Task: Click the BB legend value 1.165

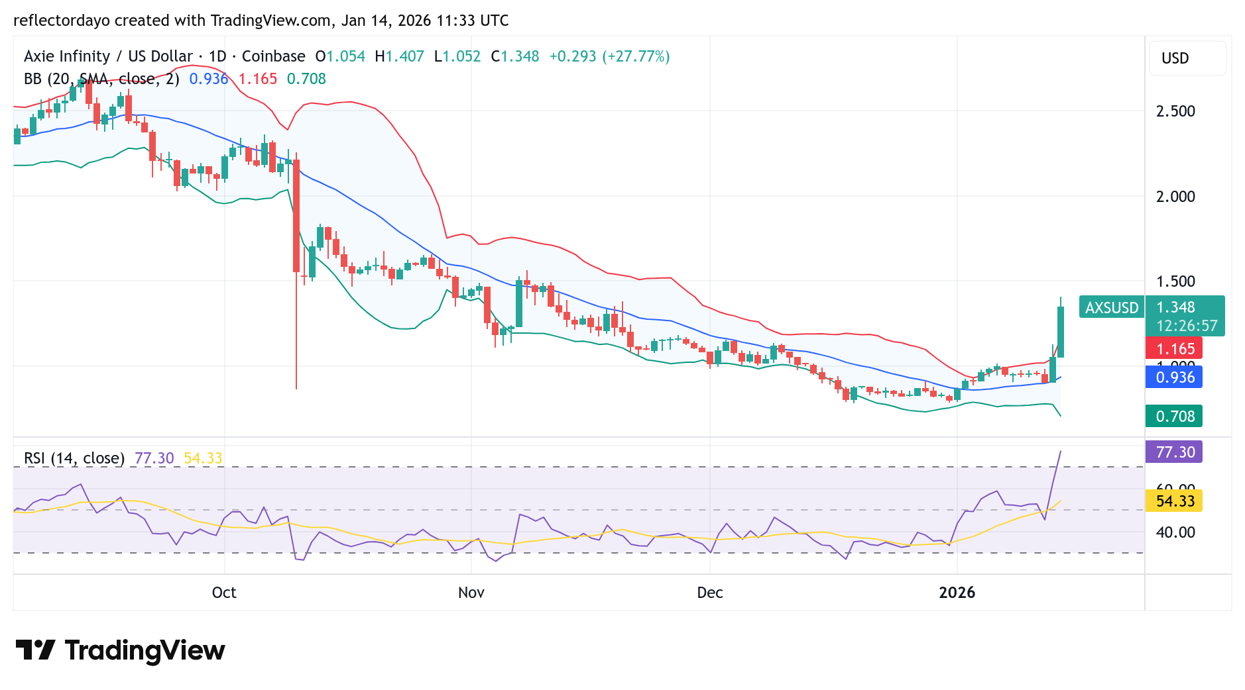Action: [x=258, y=79]
